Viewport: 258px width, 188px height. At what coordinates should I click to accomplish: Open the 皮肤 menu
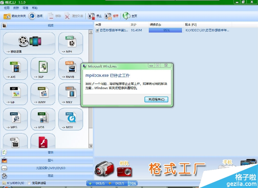pos(16,8)
